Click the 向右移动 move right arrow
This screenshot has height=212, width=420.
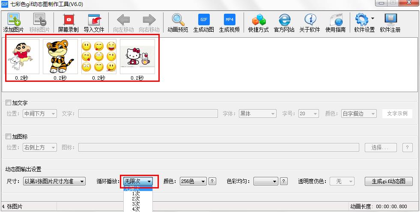click(x=149, y=20)
